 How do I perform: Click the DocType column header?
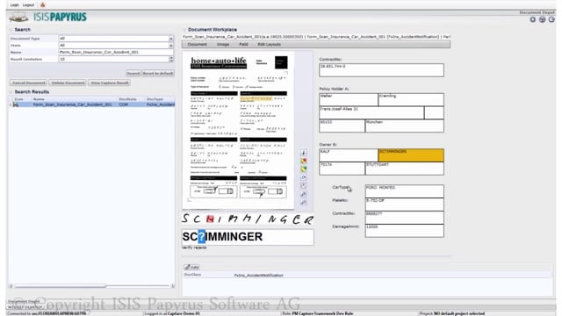[x=155, y=99]
